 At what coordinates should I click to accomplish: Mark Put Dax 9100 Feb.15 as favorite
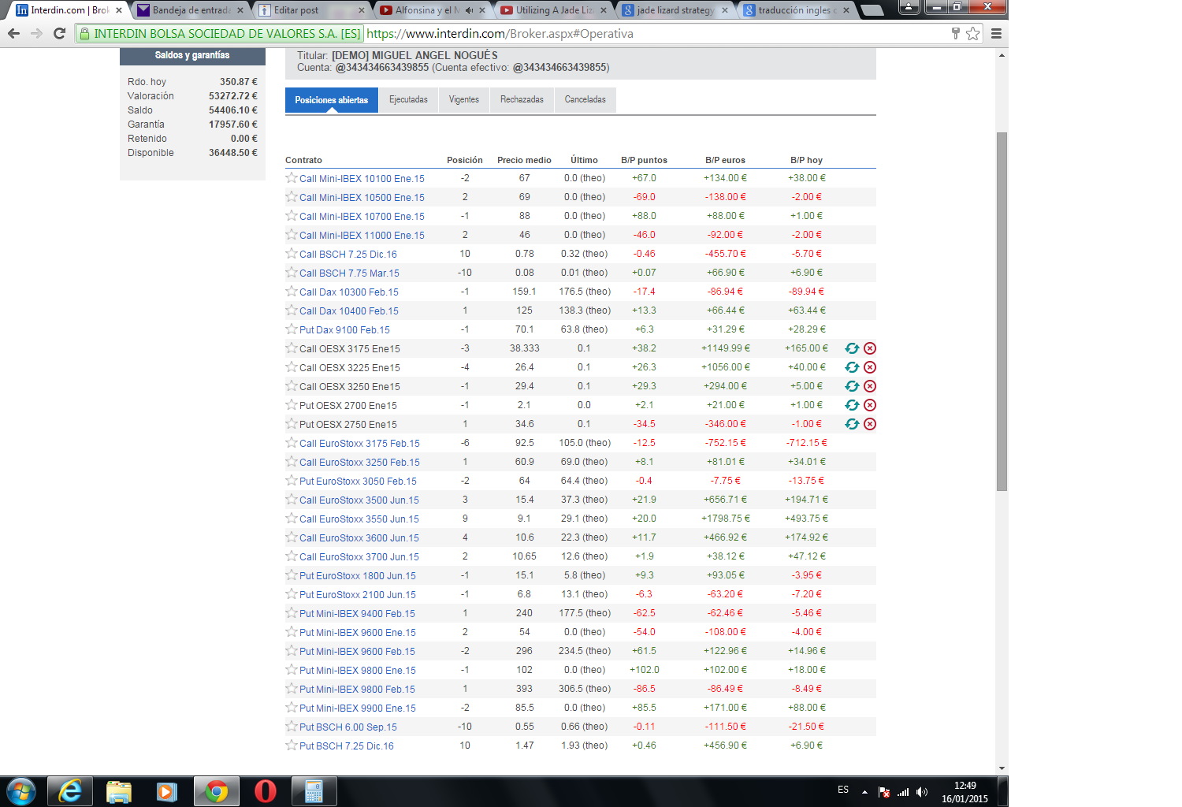point(292,329)
